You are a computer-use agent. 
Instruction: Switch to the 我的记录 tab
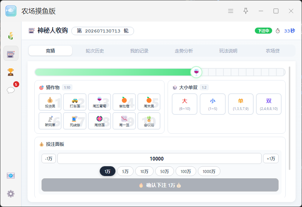coord(139,51)
